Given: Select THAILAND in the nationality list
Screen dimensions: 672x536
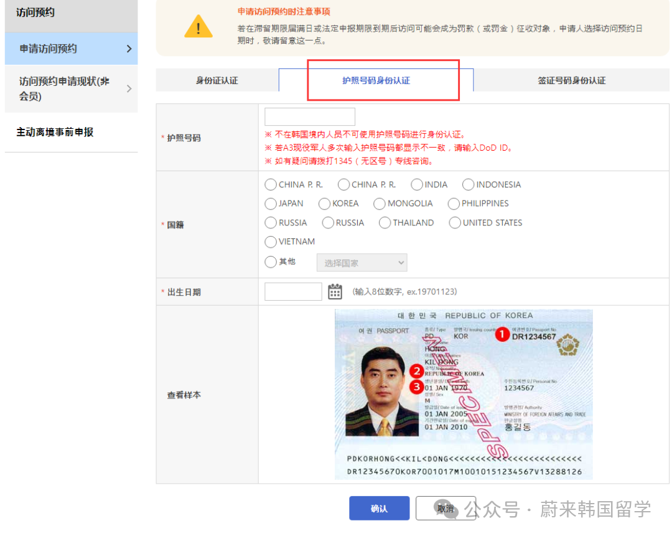Looking at the screenshot, I should click(x=385, y=222).
